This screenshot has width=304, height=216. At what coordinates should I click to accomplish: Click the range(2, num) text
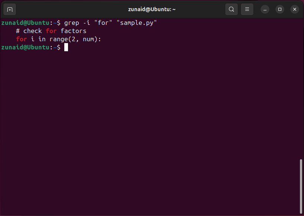pyautogui.click(x=74, y=39)
